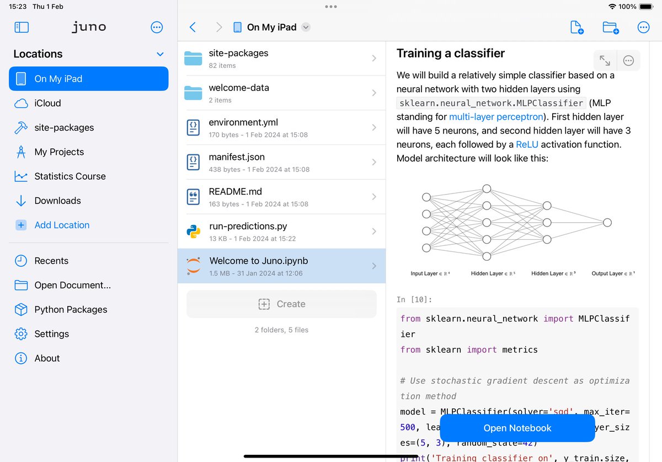Click the Python icon of run-predictions.py
Image resolution: width=662 pixels, height=462 pixels.
click(194, 232)
